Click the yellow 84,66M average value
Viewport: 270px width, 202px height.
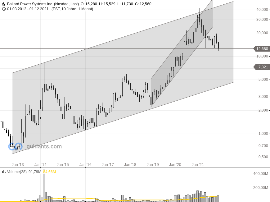pos(49,172)
